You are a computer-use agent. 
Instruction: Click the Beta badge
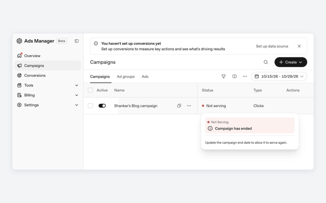(x=61, y=41)
